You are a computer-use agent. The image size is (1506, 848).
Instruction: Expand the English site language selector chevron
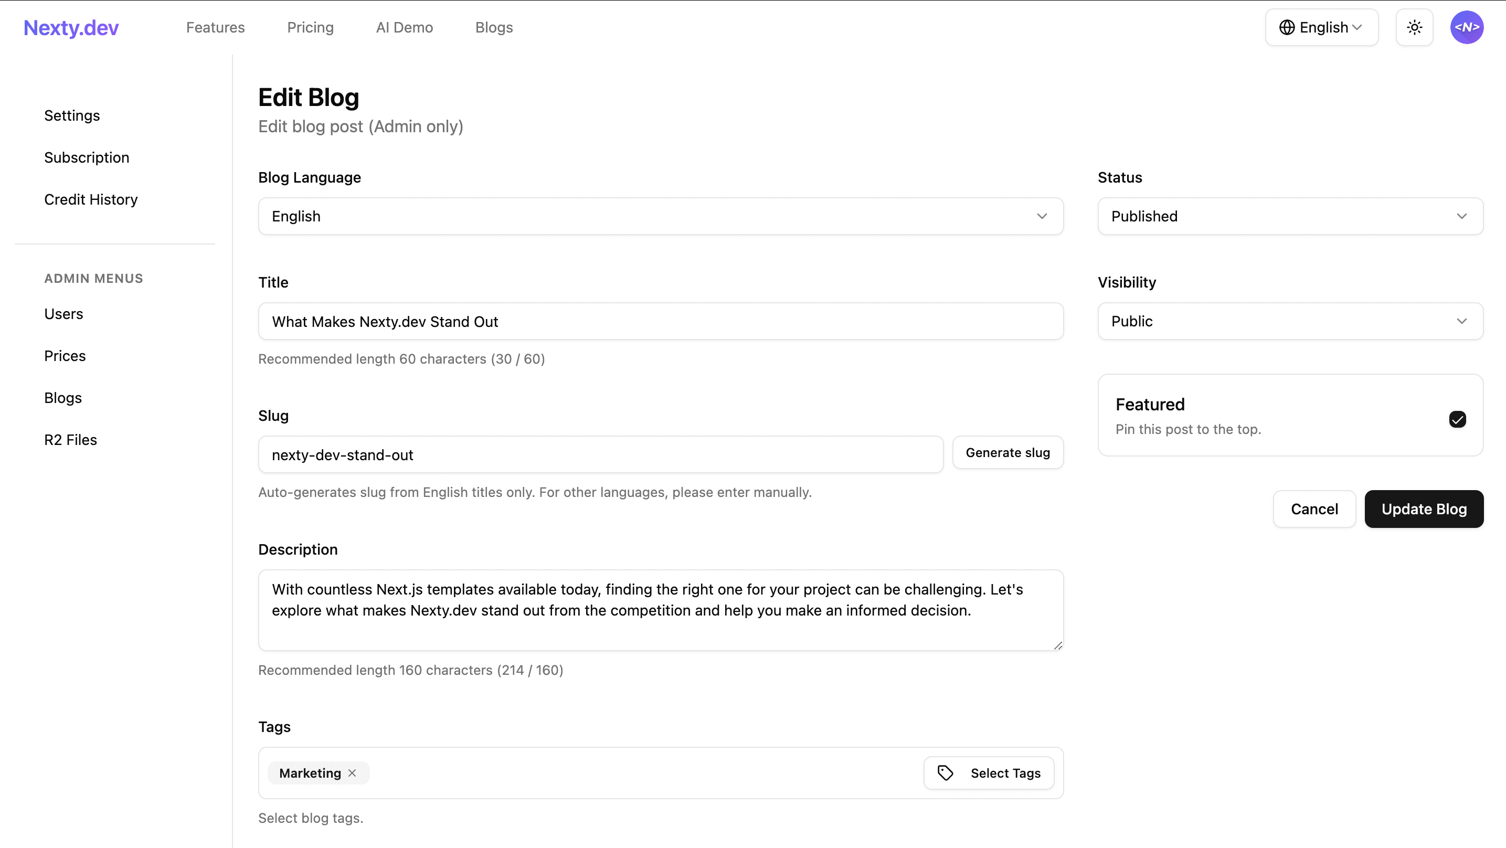point(1357,27)
